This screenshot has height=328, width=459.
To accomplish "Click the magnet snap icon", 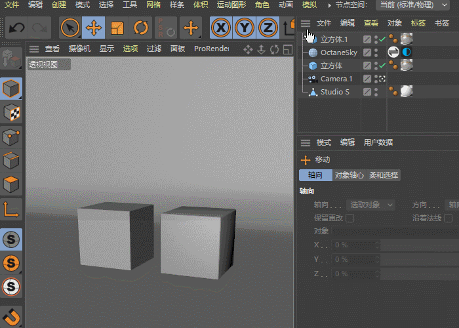I will 11,317.
